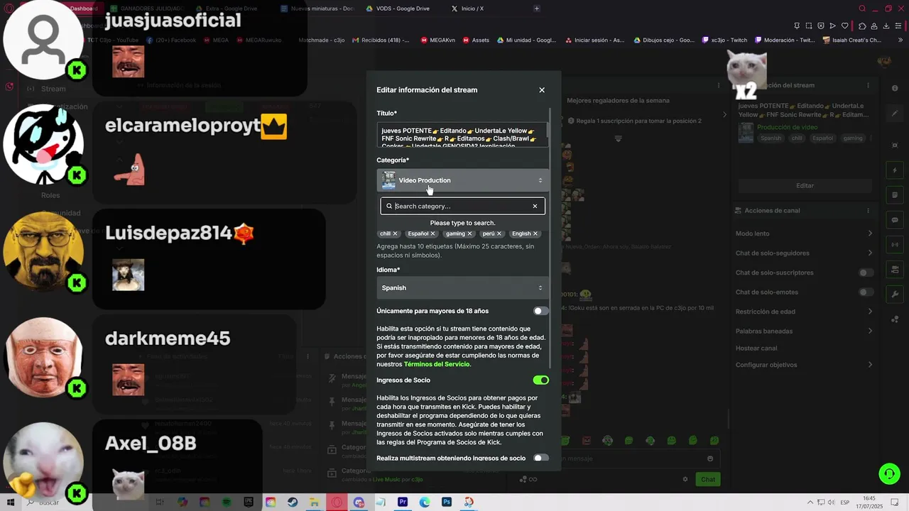The image size is (909, 511).
Task: Switch to Nuevas miniaturas document tab
Action: tap(318, 9)
